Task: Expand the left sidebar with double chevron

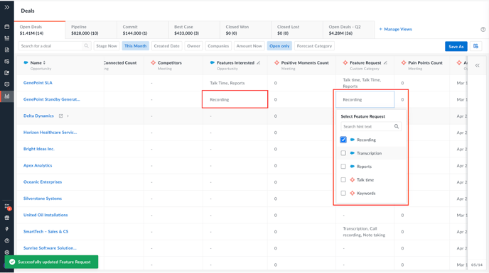Action: [x=7, y=7]
